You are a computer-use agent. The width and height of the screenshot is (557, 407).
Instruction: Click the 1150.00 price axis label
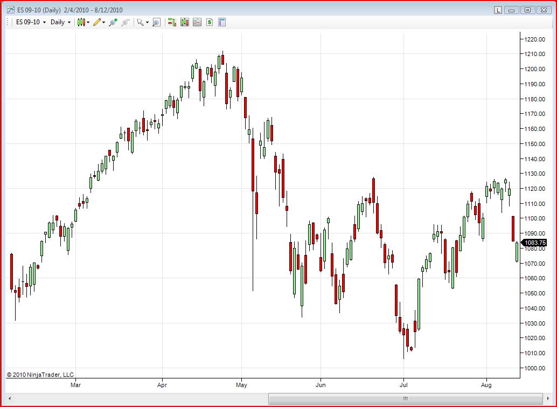534,144
